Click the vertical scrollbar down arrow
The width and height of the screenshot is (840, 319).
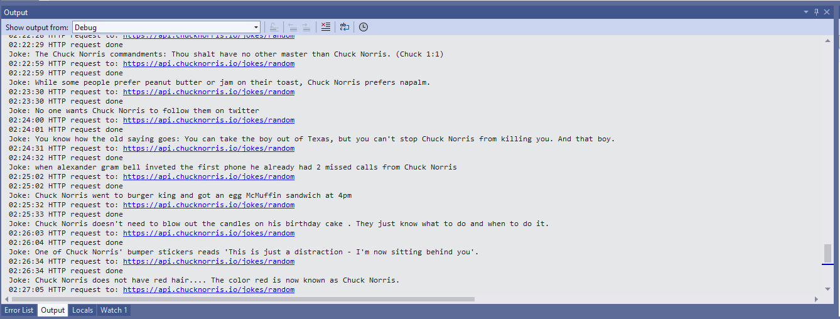(x=827, y=289)
